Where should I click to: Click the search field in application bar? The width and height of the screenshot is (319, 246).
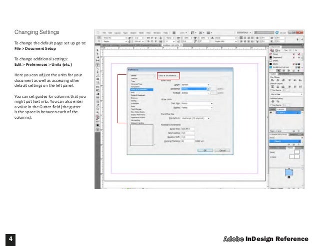point(264,32)
